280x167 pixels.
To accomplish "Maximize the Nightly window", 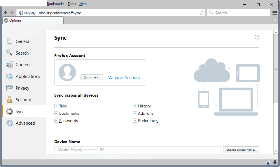I will pos(258,4).
